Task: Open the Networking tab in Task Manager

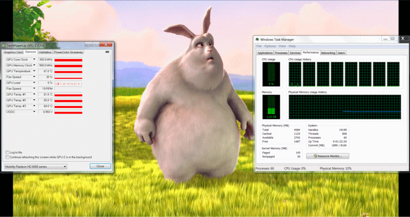Action: 328,53
